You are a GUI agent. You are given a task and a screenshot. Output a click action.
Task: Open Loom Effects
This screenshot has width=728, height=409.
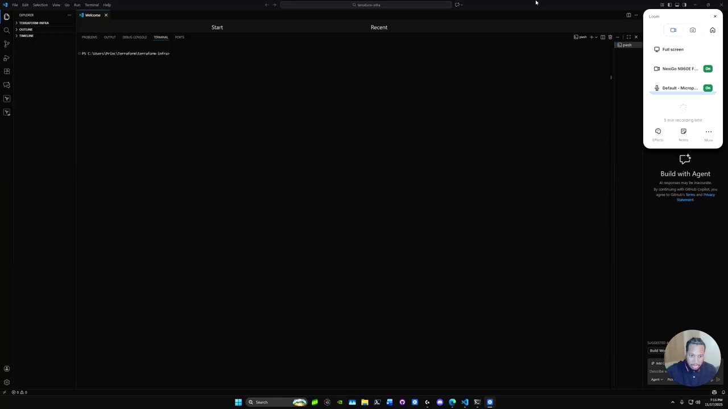658,135
